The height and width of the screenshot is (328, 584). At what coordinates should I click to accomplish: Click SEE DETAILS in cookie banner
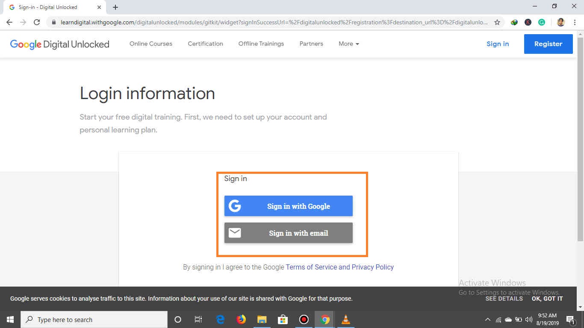click(x=504, y=299)
